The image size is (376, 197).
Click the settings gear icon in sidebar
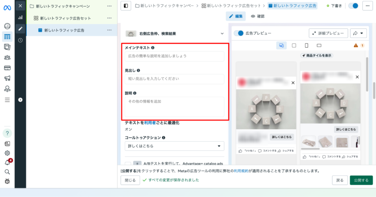(x=7, y=153)
